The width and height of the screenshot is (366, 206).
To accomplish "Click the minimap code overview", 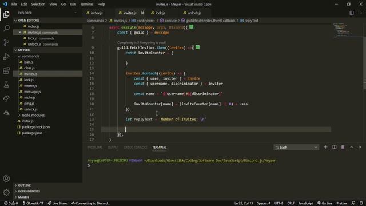I will pos(347,30).
